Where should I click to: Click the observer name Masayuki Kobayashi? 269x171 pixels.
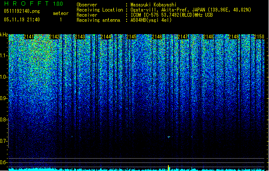154,5
